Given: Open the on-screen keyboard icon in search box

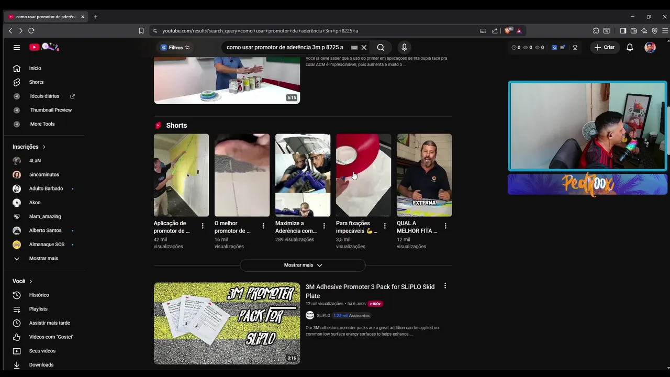Looking at the screenshot, I should 354,48.
